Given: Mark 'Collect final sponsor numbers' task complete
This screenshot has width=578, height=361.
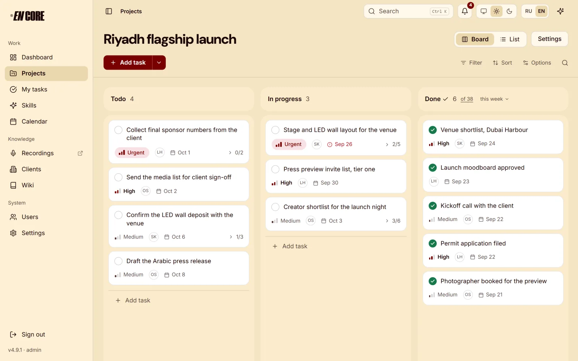Looking at the screenshot, I should (118, 130).
